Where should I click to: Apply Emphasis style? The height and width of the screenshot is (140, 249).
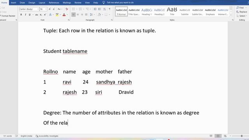point(210,12)
